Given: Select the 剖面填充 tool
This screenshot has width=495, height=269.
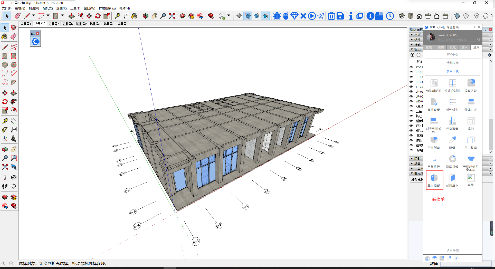Looking at the screenshot, I should point(452,178).
